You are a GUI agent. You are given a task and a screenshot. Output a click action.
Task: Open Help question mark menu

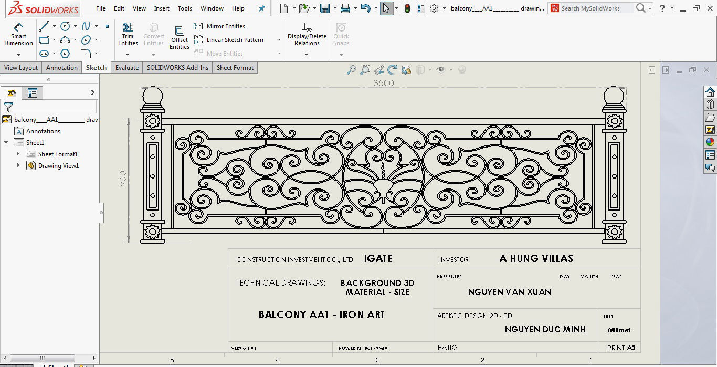[x=662, y=8]
